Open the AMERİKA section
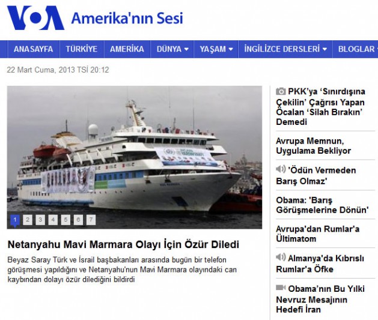This screenshot has height=320, width=378. pyautogui.click(x=127, y=49)
